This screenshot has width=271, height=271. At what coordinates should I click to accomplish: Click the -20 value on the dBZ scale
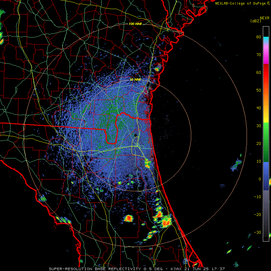257,215
